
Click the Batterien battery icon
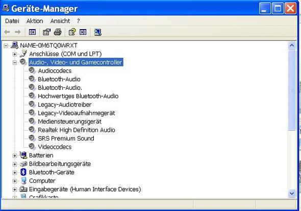23,155
